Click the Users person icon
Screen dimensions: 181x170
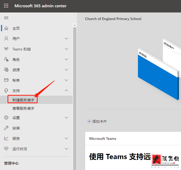[6, 38]
